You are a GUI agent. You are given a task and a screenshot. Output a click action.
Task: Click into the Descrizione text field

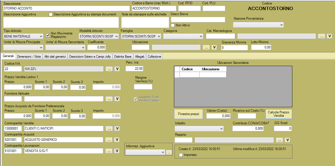(66, 8)
